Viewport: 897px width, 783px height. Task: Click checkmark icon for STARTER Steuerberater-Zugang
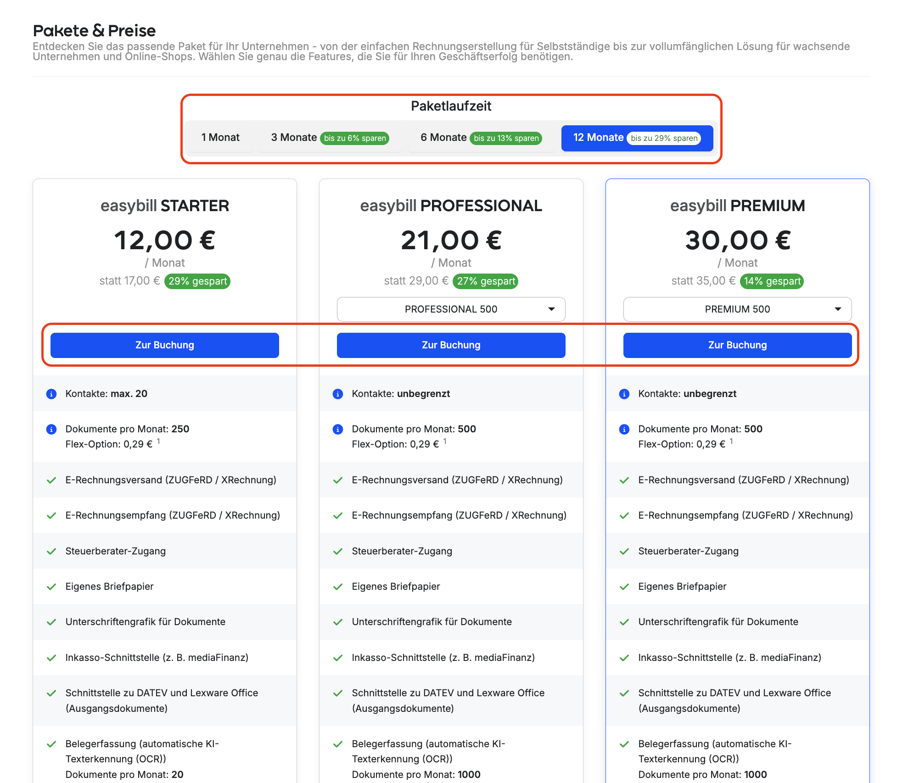[x=51, y=551]
